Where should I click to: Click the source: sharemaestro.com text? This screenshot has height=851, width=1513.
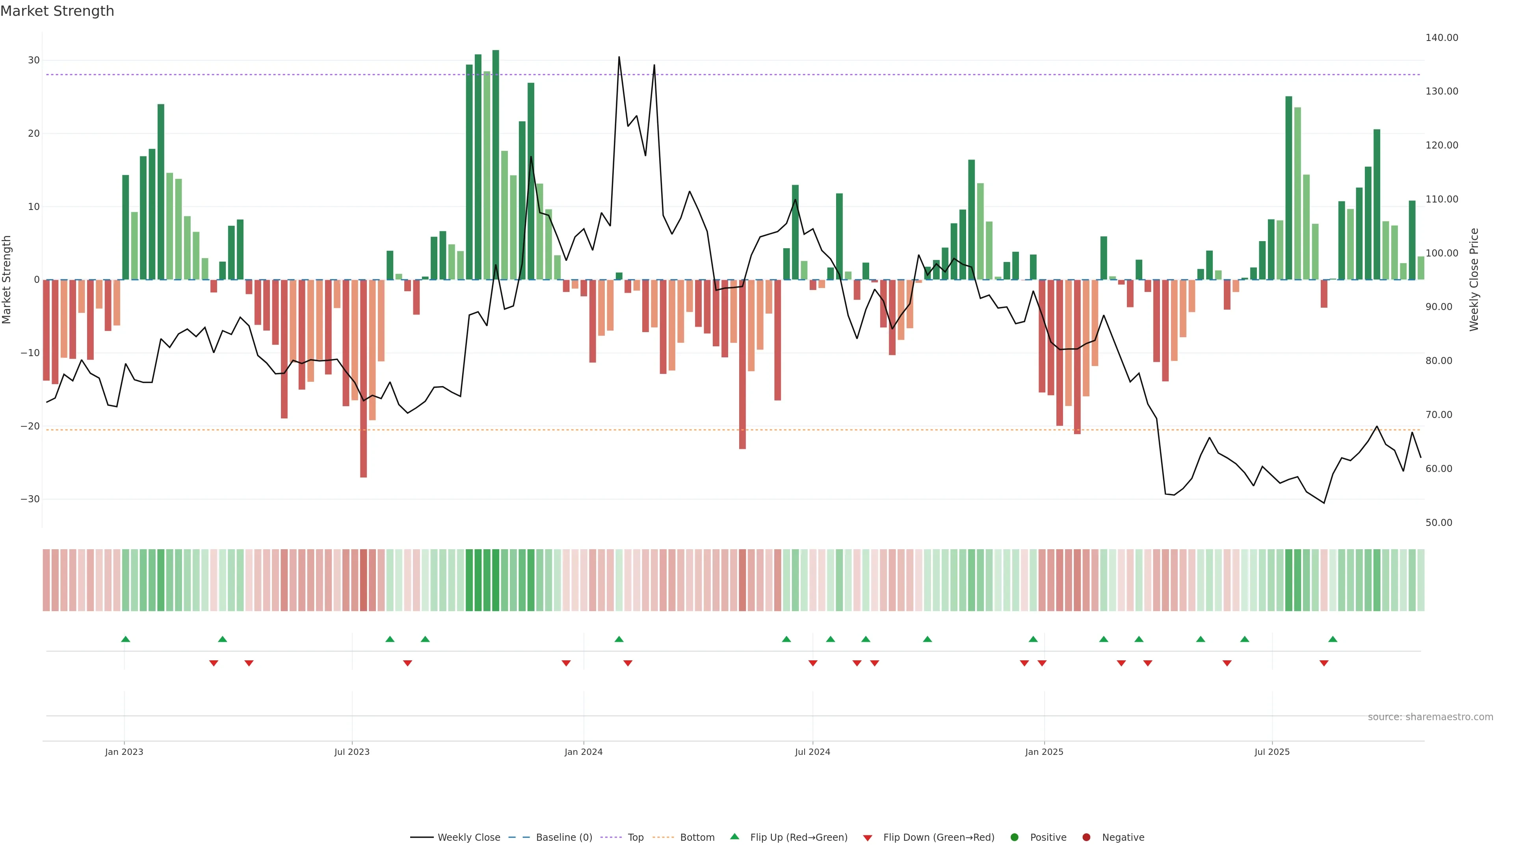click(x=1430, y=717)
